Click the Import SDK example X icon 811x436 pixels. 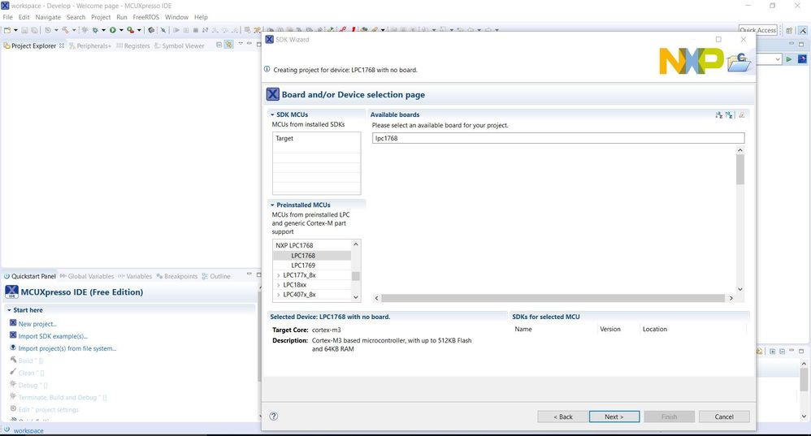13,335
